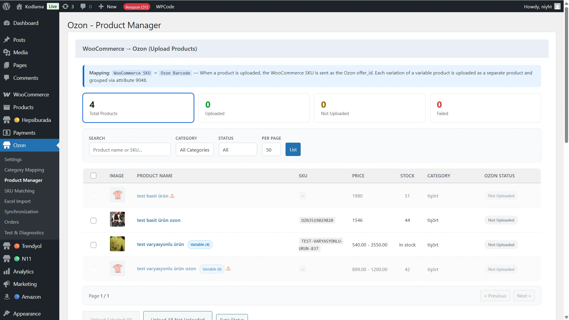Open the Media icon in sidebar
Image resolution: width=569 pixels, height=320 pixels.
coord(7,52)
